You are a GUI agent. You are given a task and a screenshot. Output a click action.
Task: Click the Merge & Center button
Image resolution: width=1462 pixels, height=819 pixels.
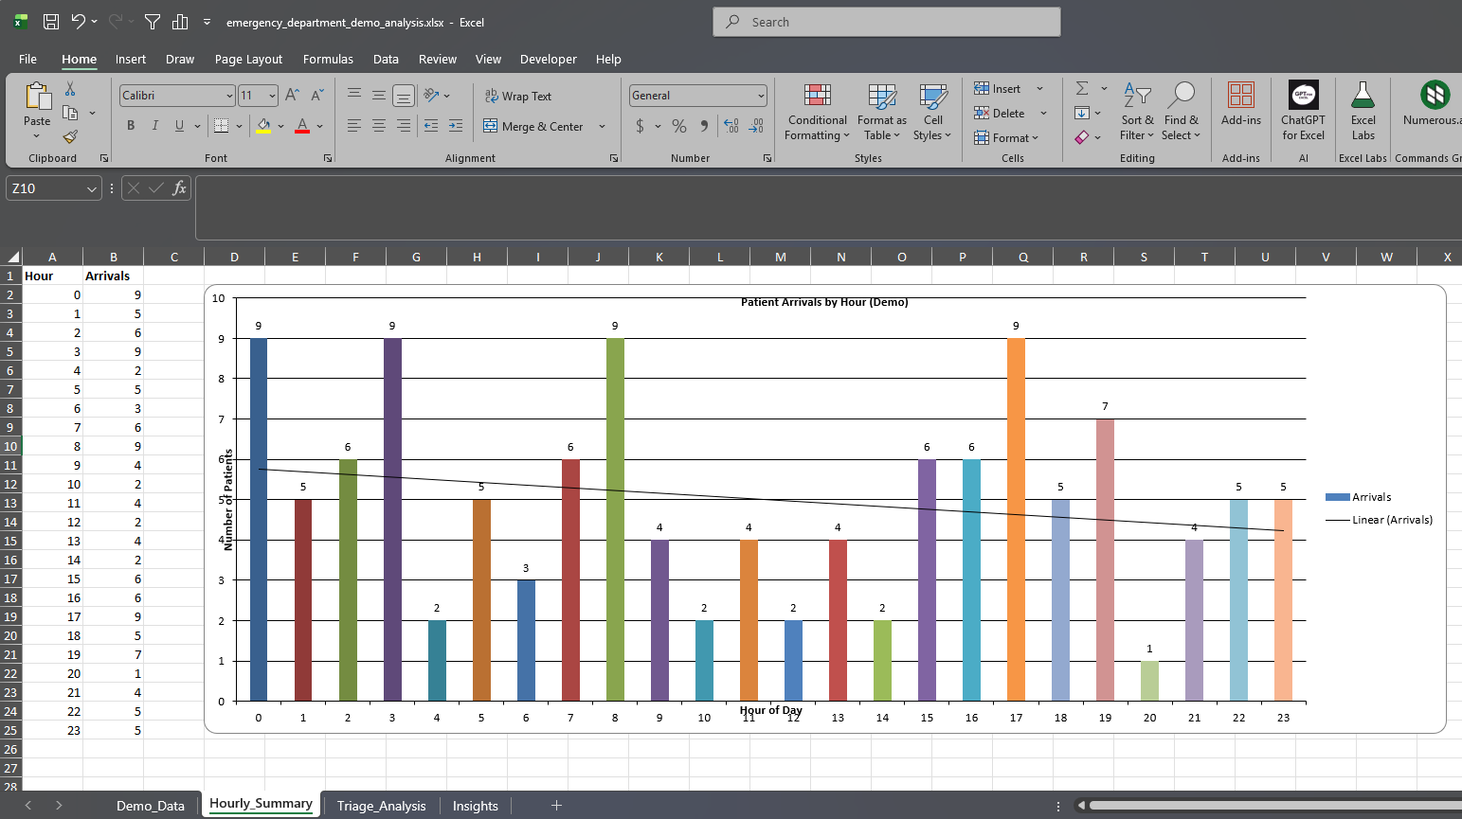point(533,126)
